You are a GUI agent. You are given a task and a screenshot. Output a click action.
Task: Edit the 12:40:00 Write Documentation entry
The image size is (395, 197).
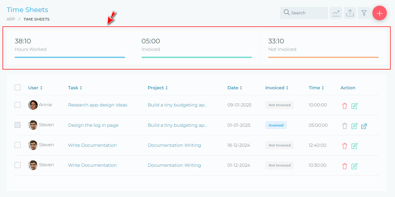tap(354, 146)
